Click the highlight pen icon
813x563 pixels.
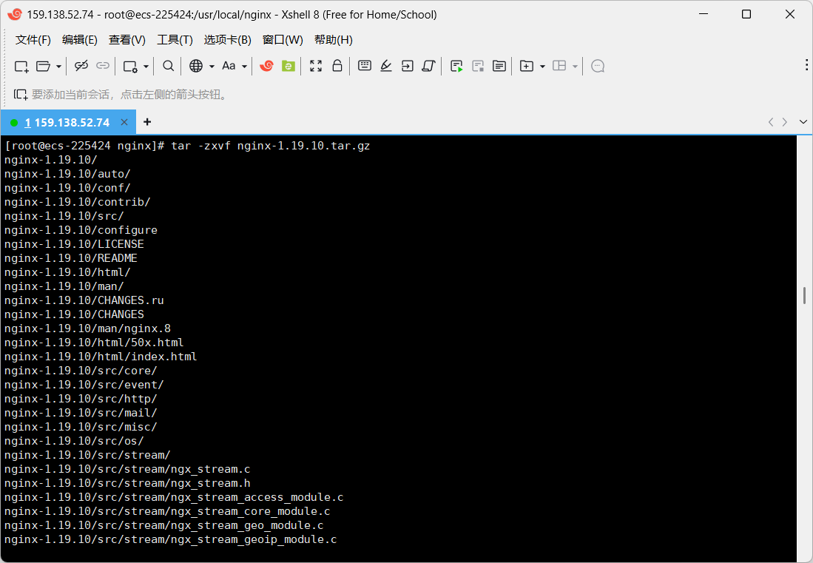tap(385, 66)
